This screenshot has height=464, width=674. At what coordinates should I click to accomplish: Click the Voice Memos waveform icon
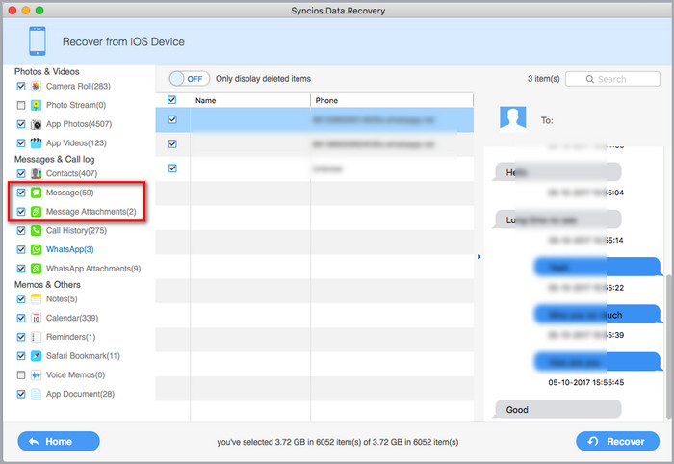(37, 375)
